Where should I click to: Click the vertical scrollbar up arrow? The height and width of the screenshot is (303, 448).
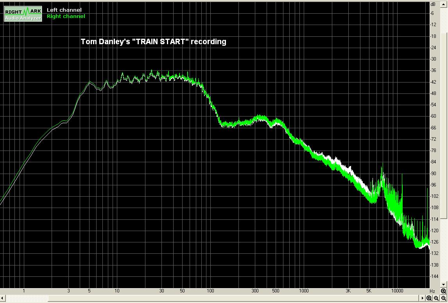443,4
